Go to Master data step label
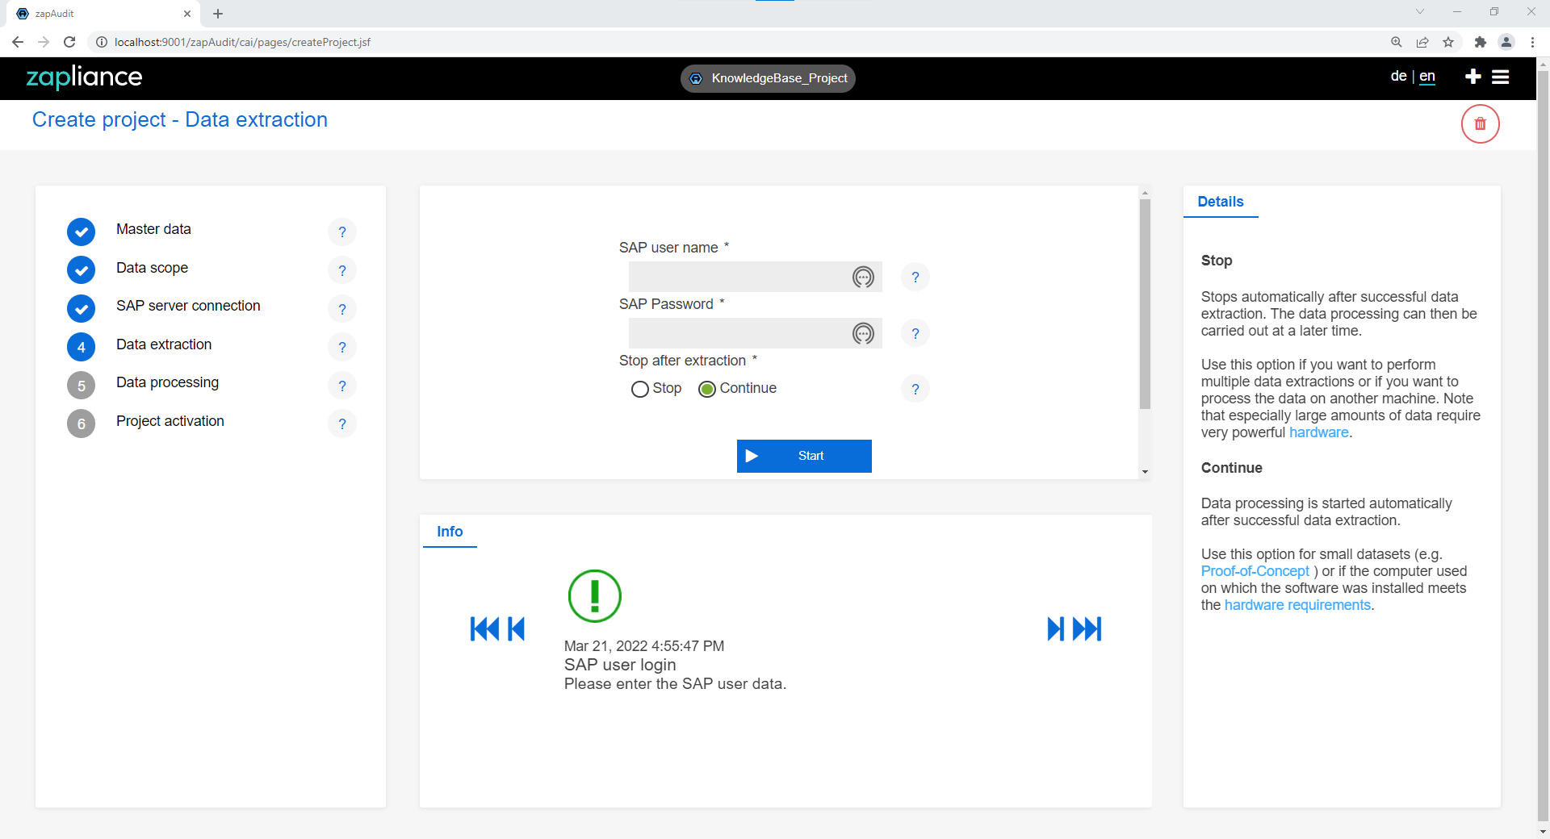 point(153,229)
